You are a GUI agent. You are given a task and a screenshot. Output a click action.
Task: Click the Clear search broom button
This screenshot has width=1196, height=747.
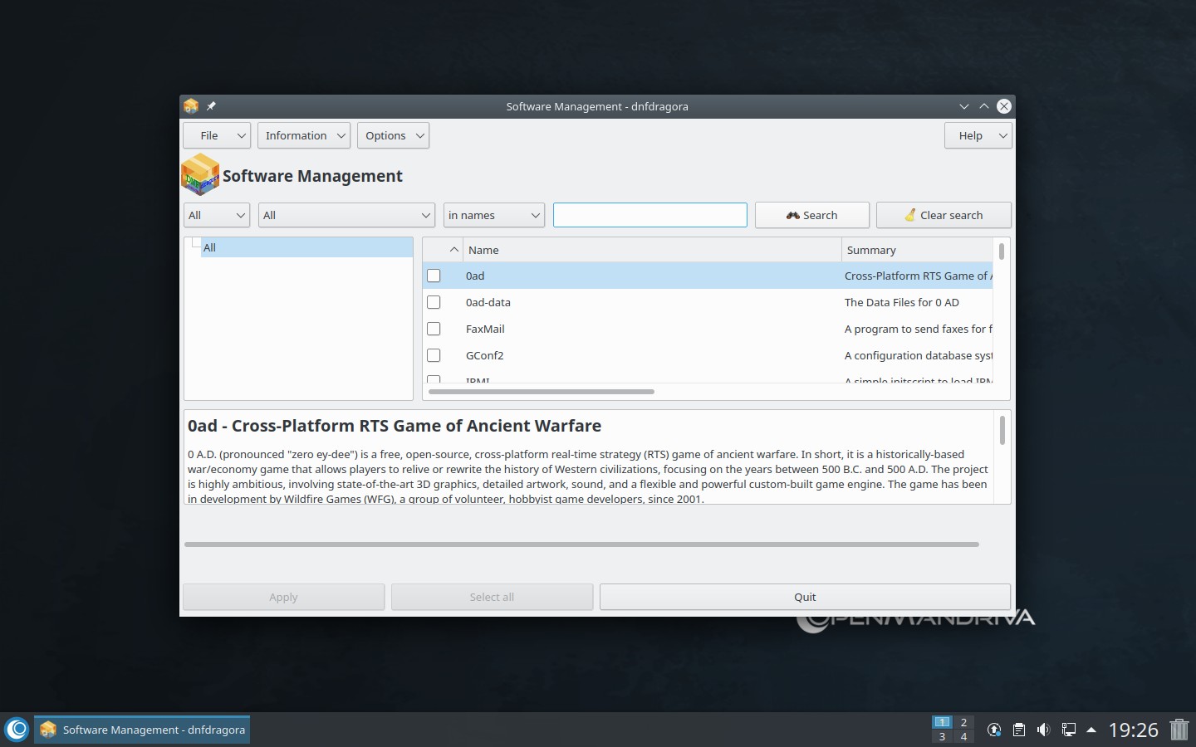(x=943, y=215)
